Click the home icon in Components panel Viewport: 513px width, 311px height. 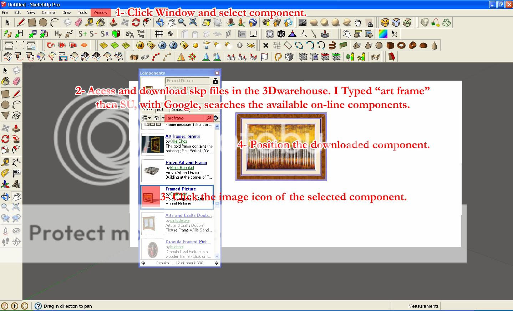156,118
